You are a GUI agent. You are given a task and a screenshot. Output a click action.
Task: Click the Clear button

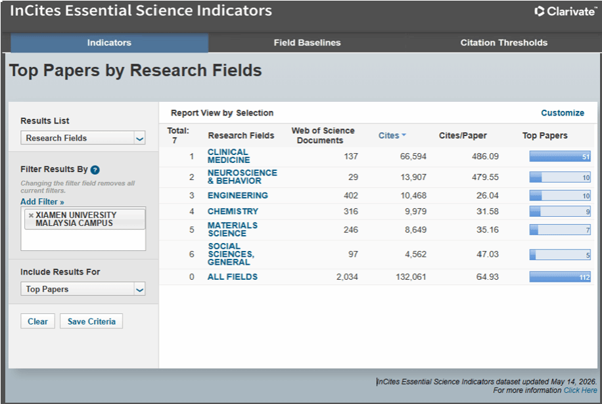(x=37, y=321)
